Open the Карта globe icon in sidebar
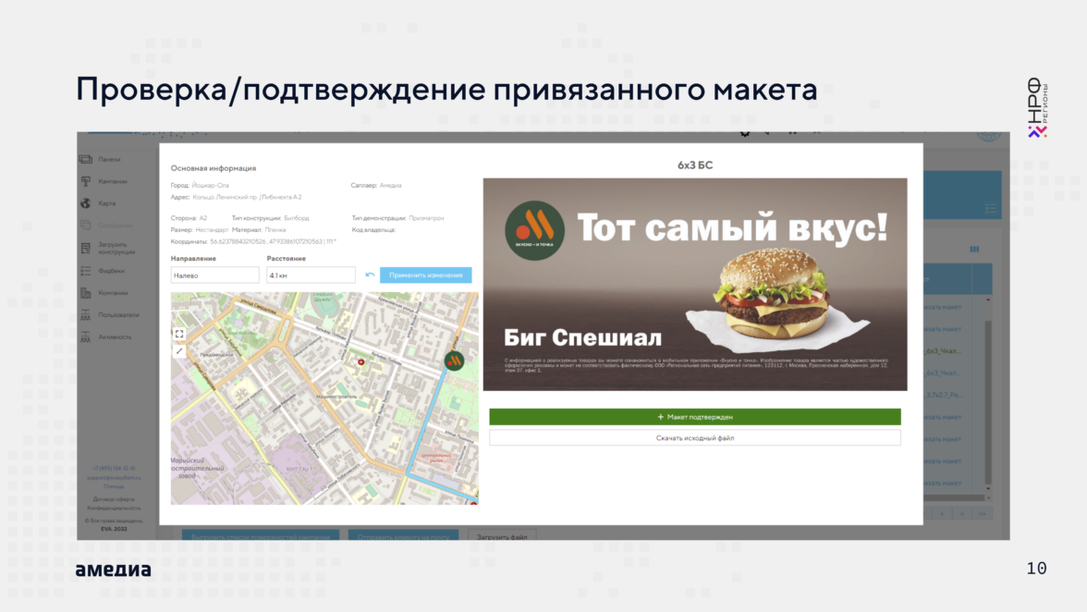Image resolution: width=1087 pixels, height=612 pixels. point(85,203)
